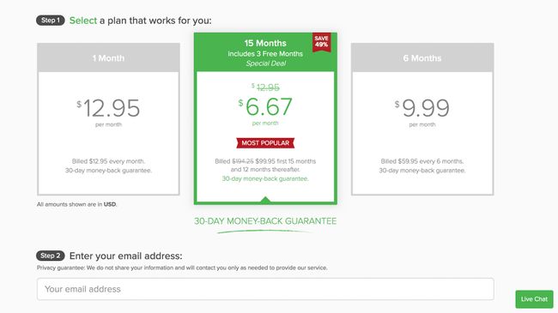Click the Step 2 badge
Viewport: 558px width, 313px height.
[x=50, y=256]
